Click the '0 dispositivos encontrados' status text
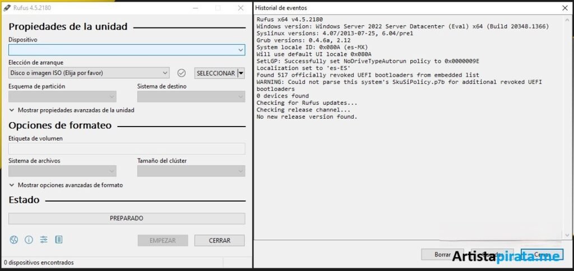 tap(39, 263)
